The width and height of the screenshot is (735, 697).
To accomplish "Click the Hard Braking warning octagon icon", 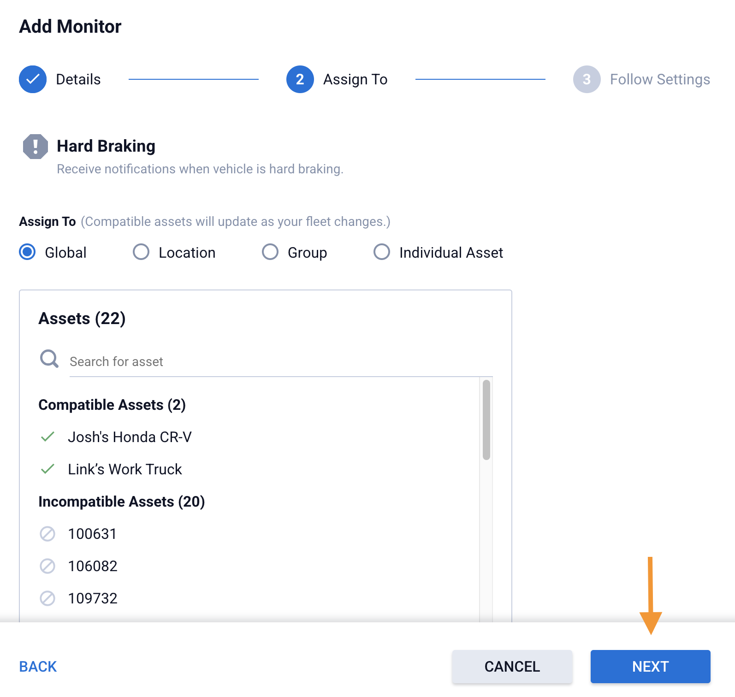I will pos(36,147).
